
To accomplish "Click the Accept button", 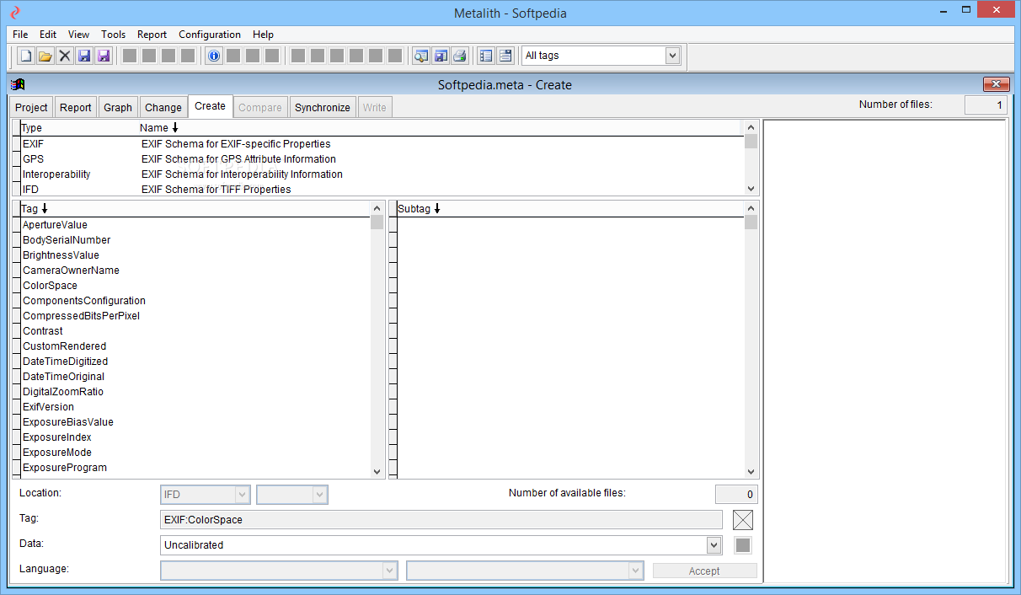I will click(x=705, y=571).
